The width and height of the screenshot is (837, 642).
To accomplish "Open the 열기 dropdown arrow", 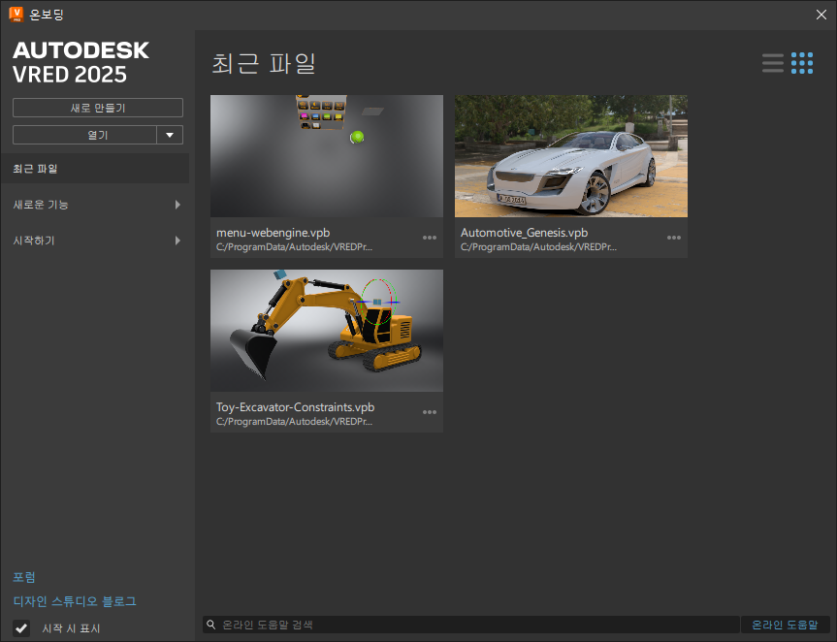I will click(x=171, y=135).
